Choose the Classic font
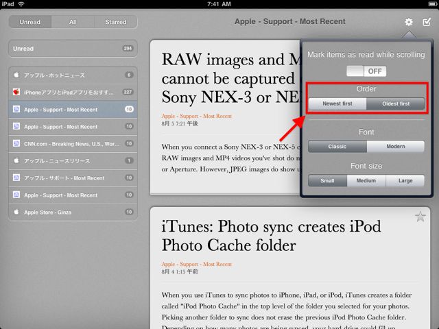439x329 pixels. (337, 147)
